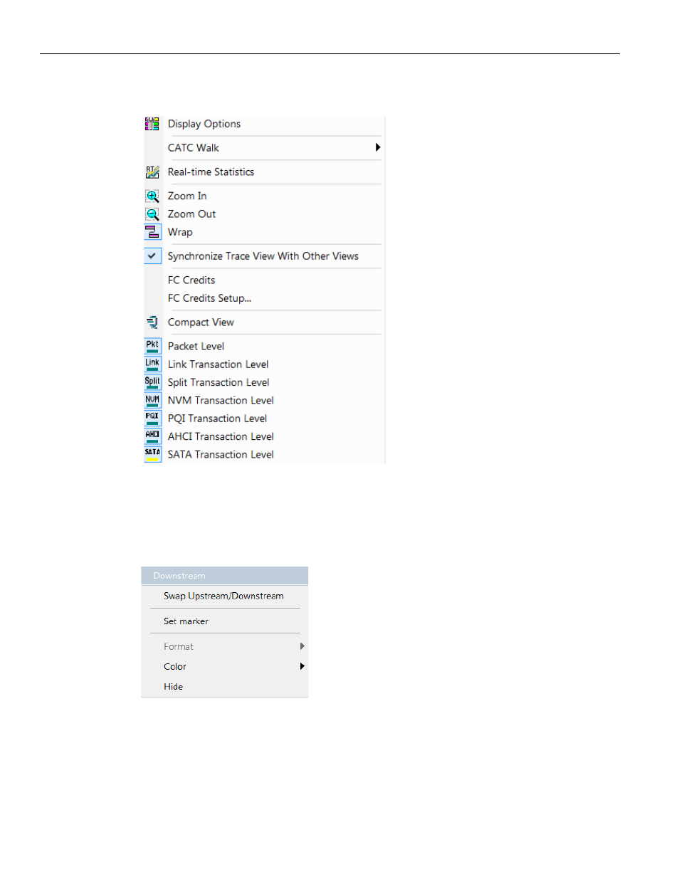Open Real-time Statistics menu entry
Screen dimensions: 679x879
[x=211, y=172]
